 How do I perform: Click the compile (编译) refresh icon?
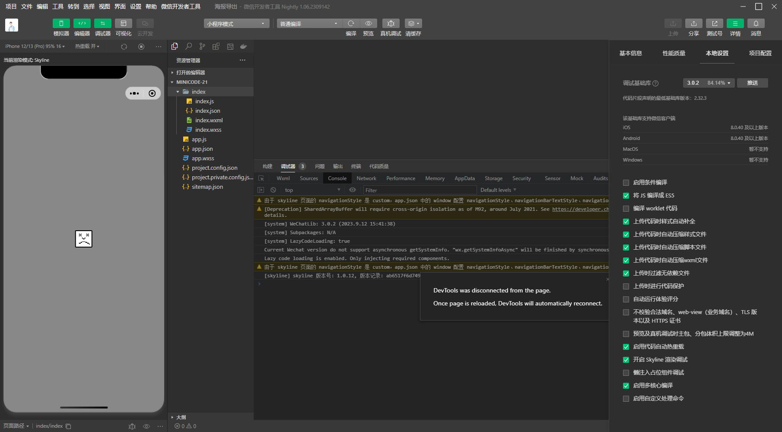(x=351, y=23)
